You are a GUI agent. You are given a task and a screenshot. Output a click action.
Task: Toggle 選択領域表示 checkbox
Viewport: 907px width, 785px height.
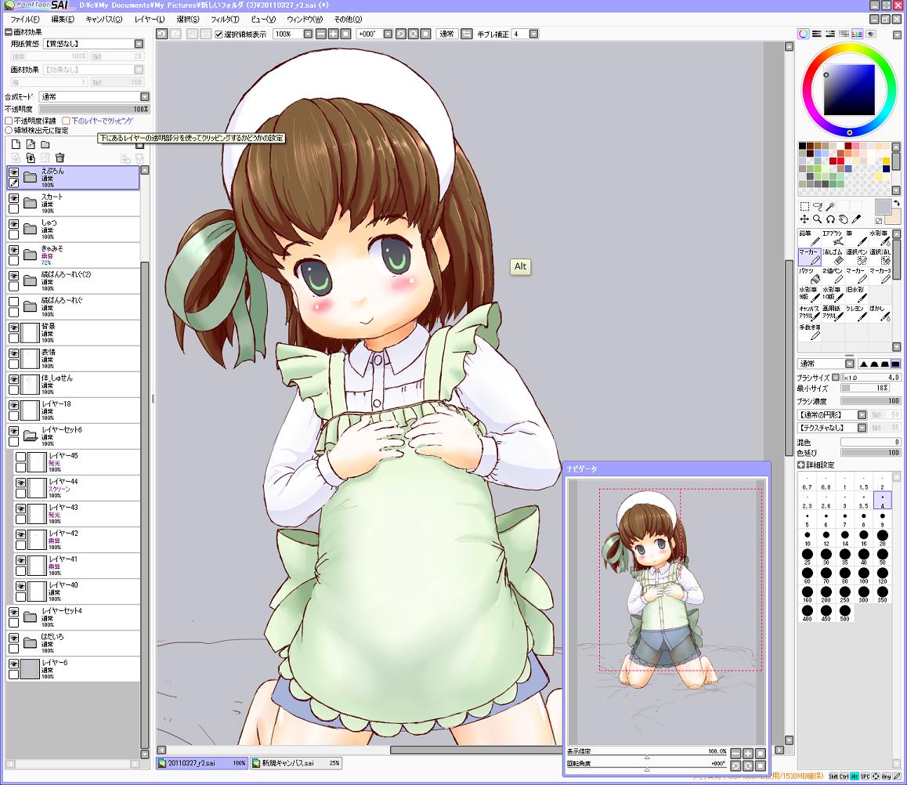219,34
